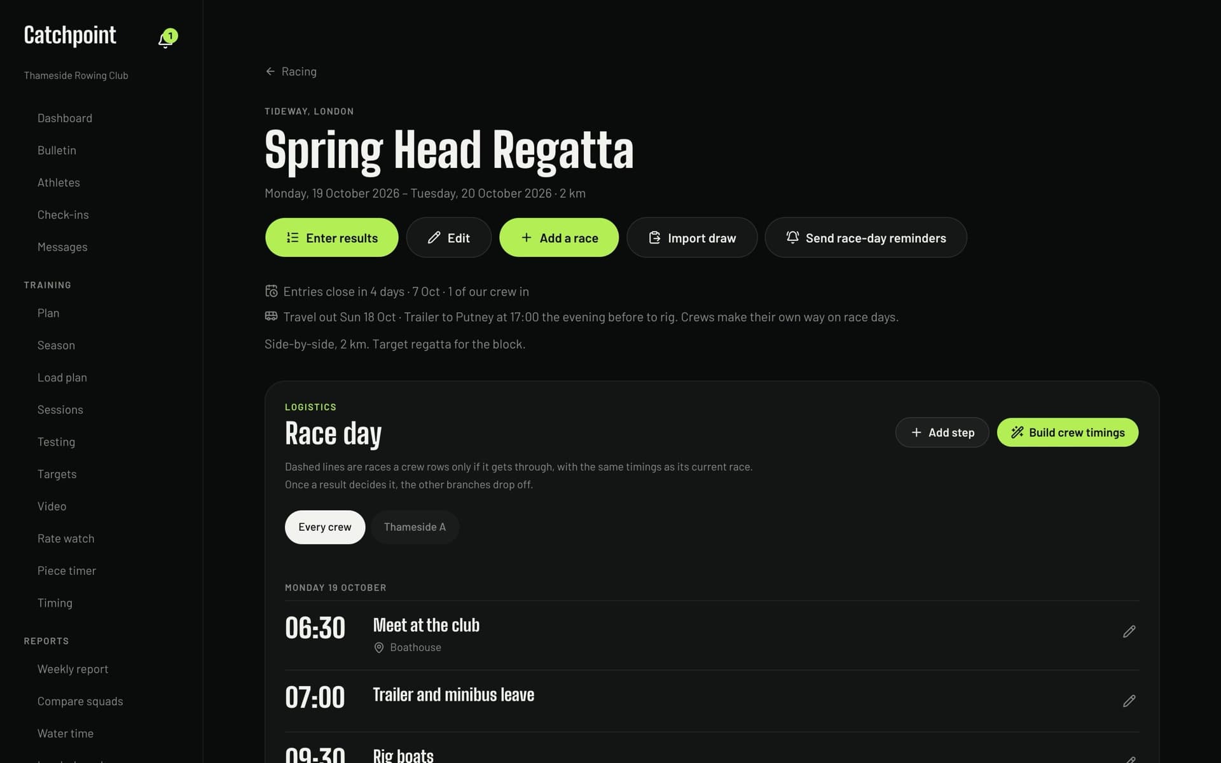The image size is (1221, 763).
Task: Open Compare squads report
Action: click(x=80, y=701)
